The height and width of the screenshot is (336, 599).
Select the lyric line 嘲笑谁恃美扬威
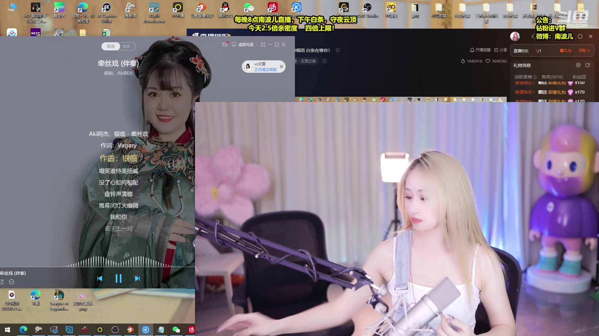tap(119, 171)
